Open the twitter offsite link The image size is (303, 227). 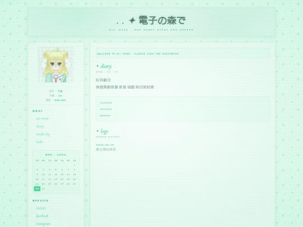41,208
